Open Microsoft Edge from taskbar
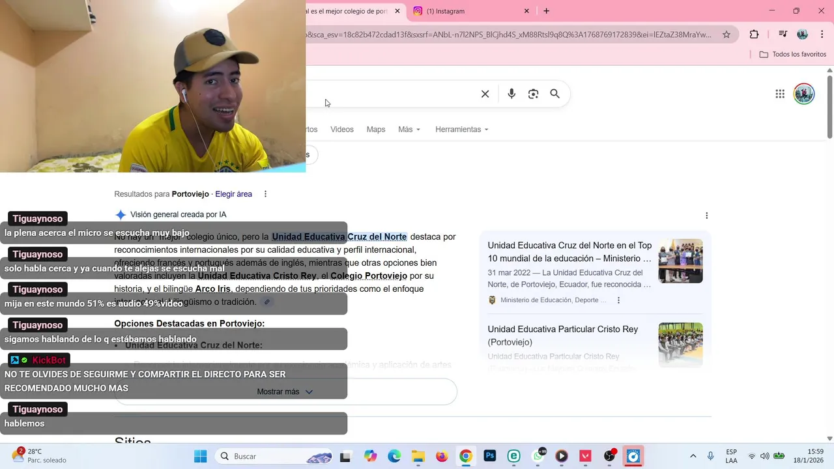Screen dimensions: 834x469 click(x=394, y=457)
